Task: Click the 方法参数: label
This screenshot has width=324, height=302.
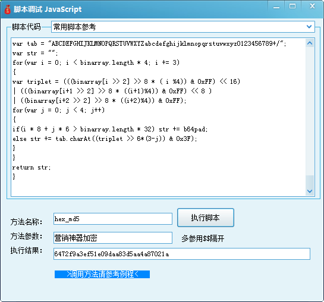Action: (x=26, y=236)
